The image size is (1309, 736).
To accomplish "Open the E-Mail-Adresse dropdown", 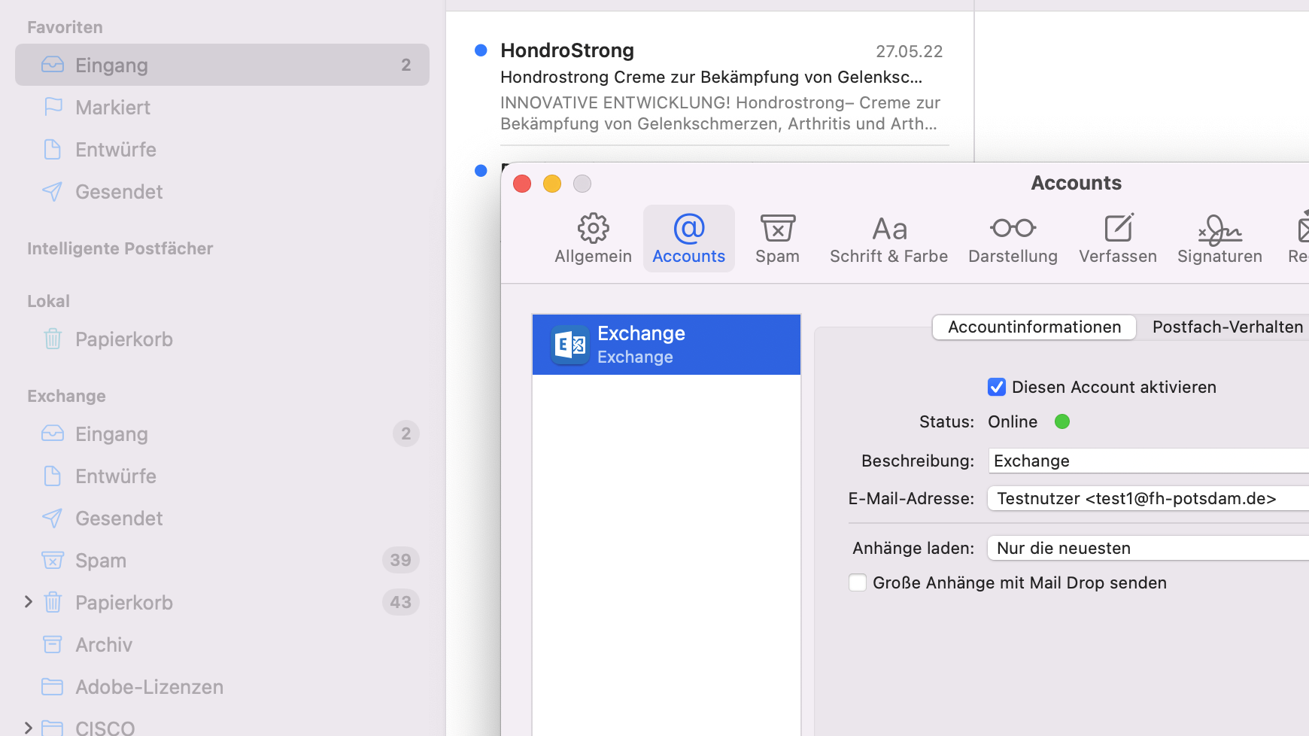I will pos(1147,498).
